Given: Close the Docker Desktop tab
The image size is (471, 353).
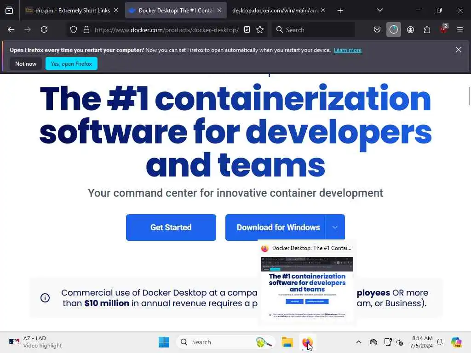Looking at the screenshot, I should 219,11.
